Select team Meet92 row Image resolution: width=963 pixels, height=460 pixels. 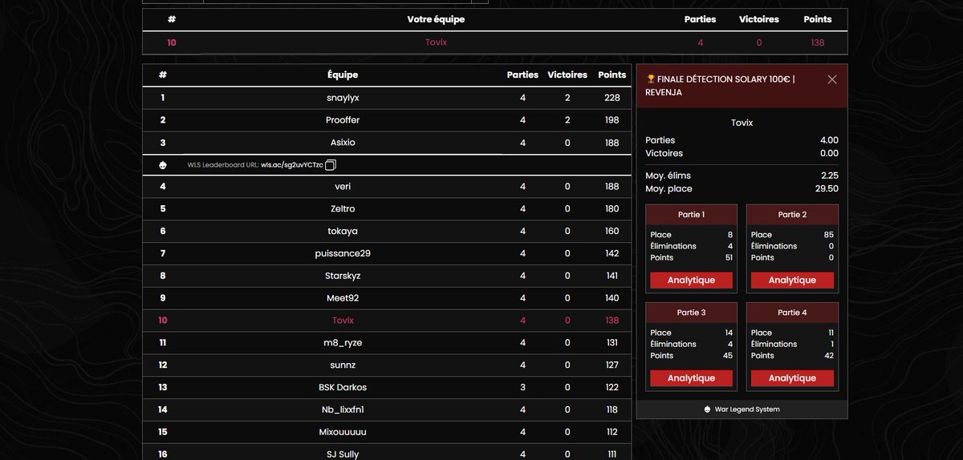[387, 298]
